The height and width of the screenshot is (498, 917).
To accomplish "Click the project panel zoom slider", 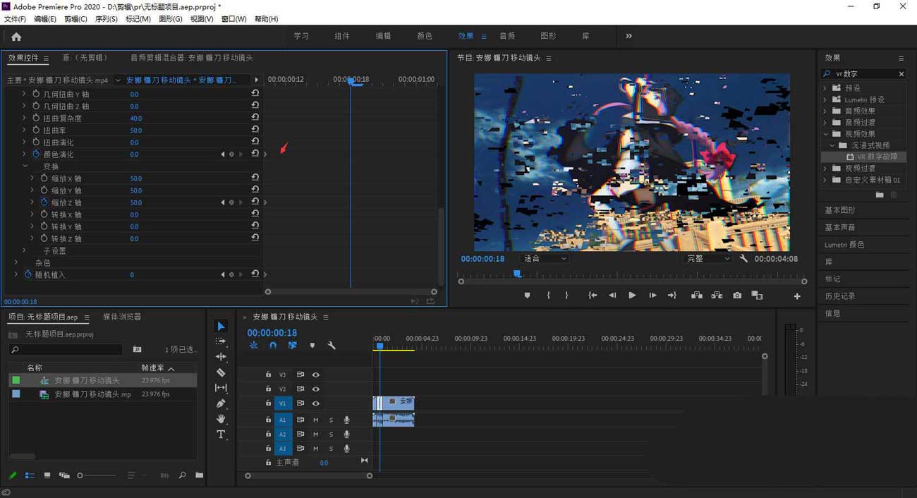I will 80,475.
